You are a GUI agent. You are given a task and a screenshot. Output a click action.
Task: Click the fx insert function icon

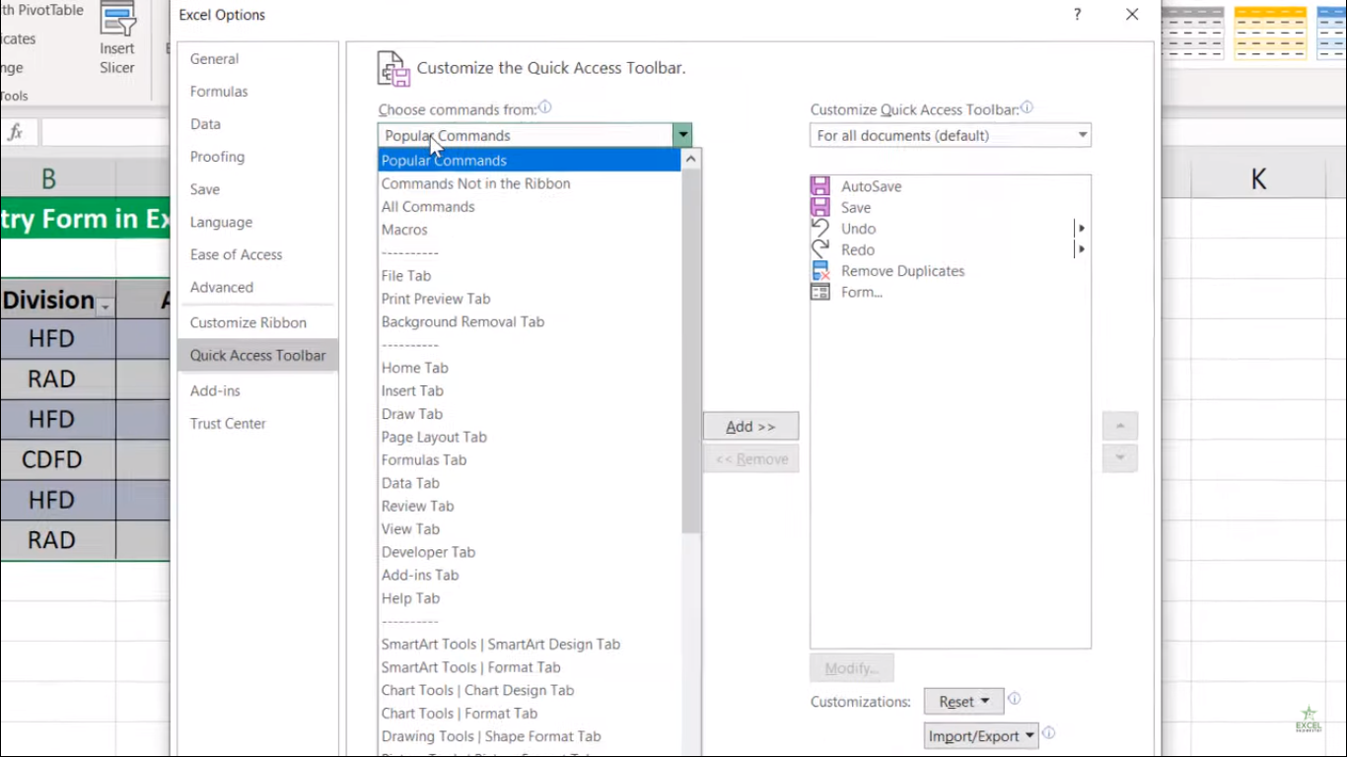coord(16,132)
